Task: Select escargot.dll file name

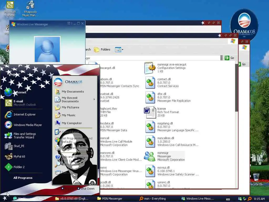Action: [x=107, y=68]
